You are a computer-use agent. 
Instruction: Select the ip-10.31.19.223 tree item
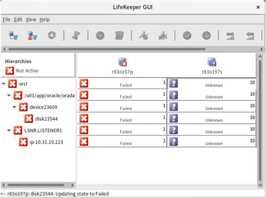tap(46, 142)
